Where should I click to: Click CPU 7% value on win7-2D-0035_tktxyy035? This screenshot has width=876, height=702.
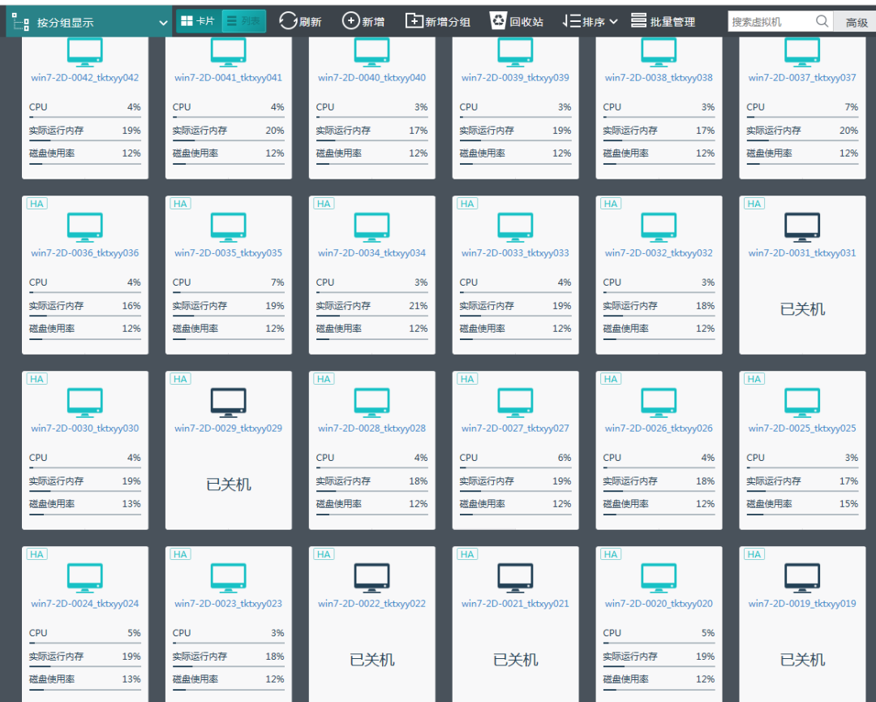point(277,282)
